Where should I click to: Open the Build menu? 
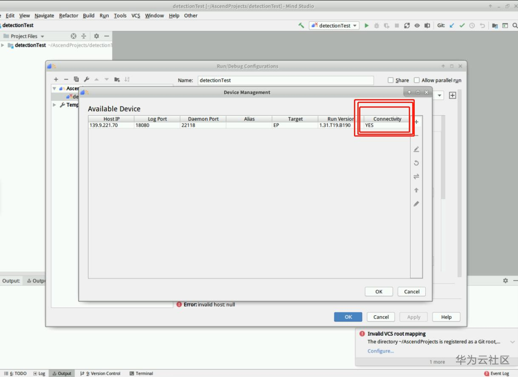tap(89, 16)
